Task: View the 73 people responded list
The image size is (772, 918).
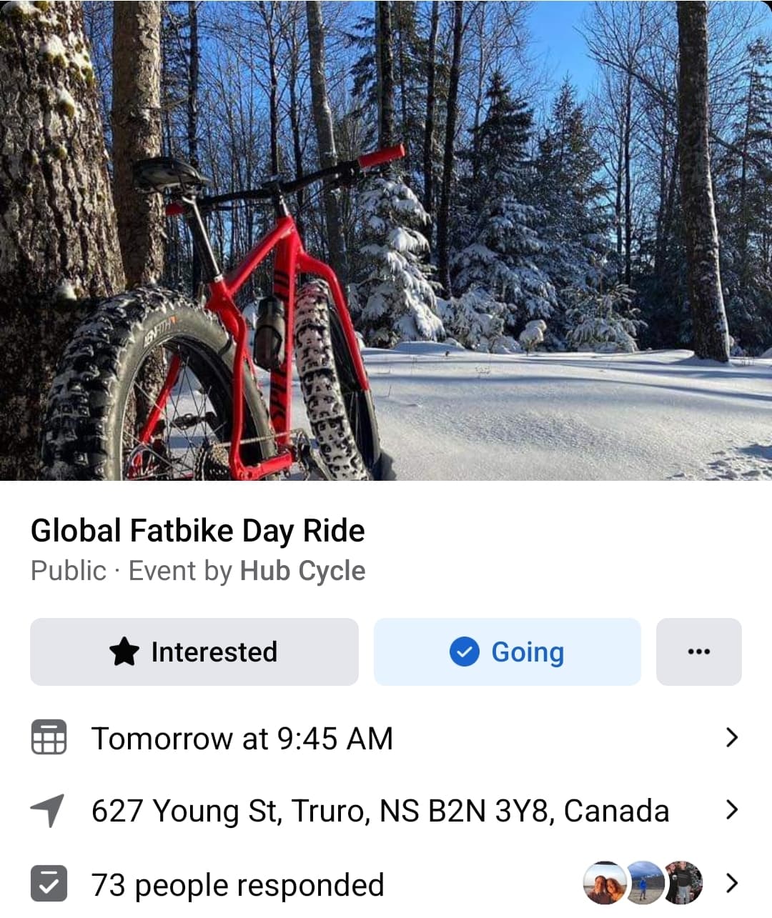Action: [x=237, y=885]
